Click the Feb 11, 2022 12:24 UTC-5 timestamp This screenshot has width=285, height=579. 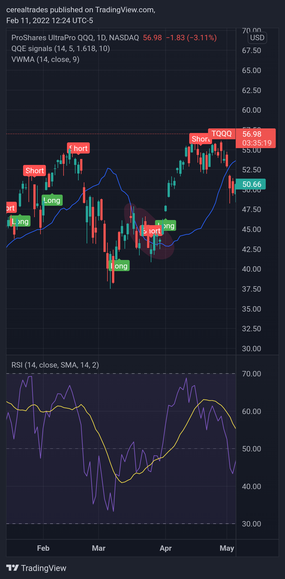point(50,21)
